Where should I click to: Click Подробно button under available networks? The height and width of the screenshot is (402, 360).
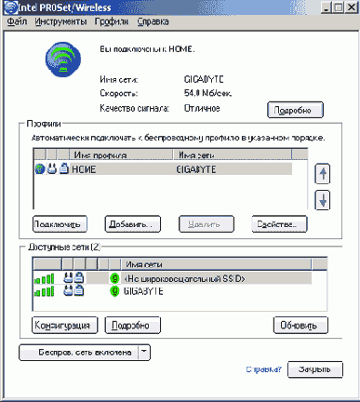click(x=133, y=325)
